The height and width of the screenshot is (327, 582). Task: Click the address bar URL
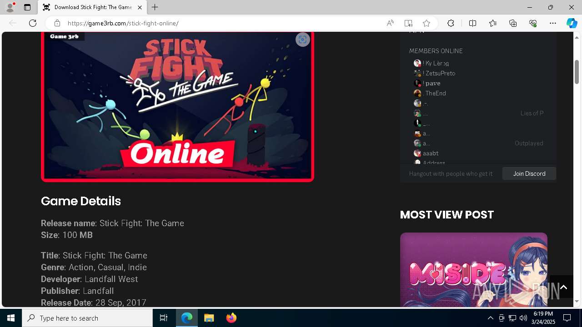[123, 23]
